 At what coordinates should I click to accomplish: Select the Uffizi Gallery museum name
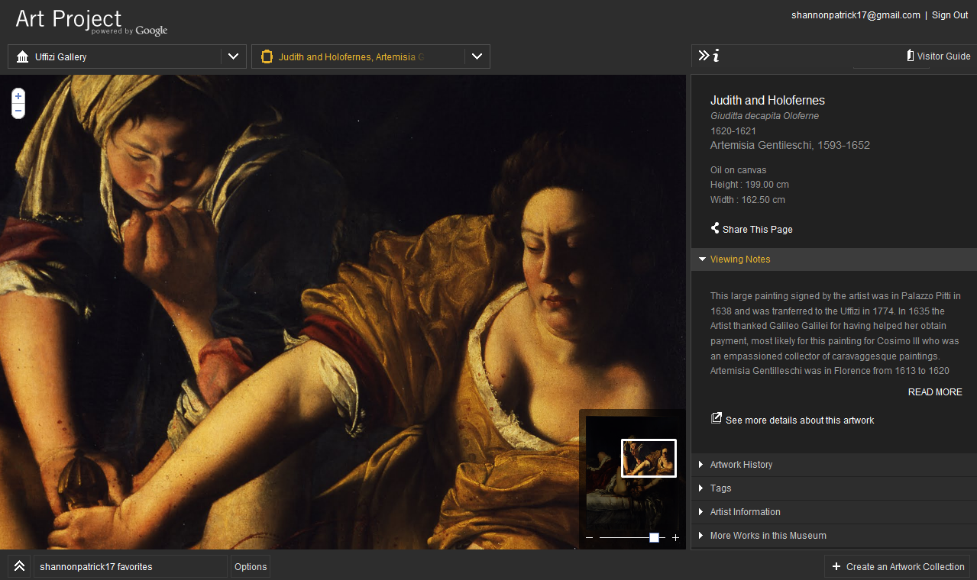pyautogui.click(x=61, y=57)
